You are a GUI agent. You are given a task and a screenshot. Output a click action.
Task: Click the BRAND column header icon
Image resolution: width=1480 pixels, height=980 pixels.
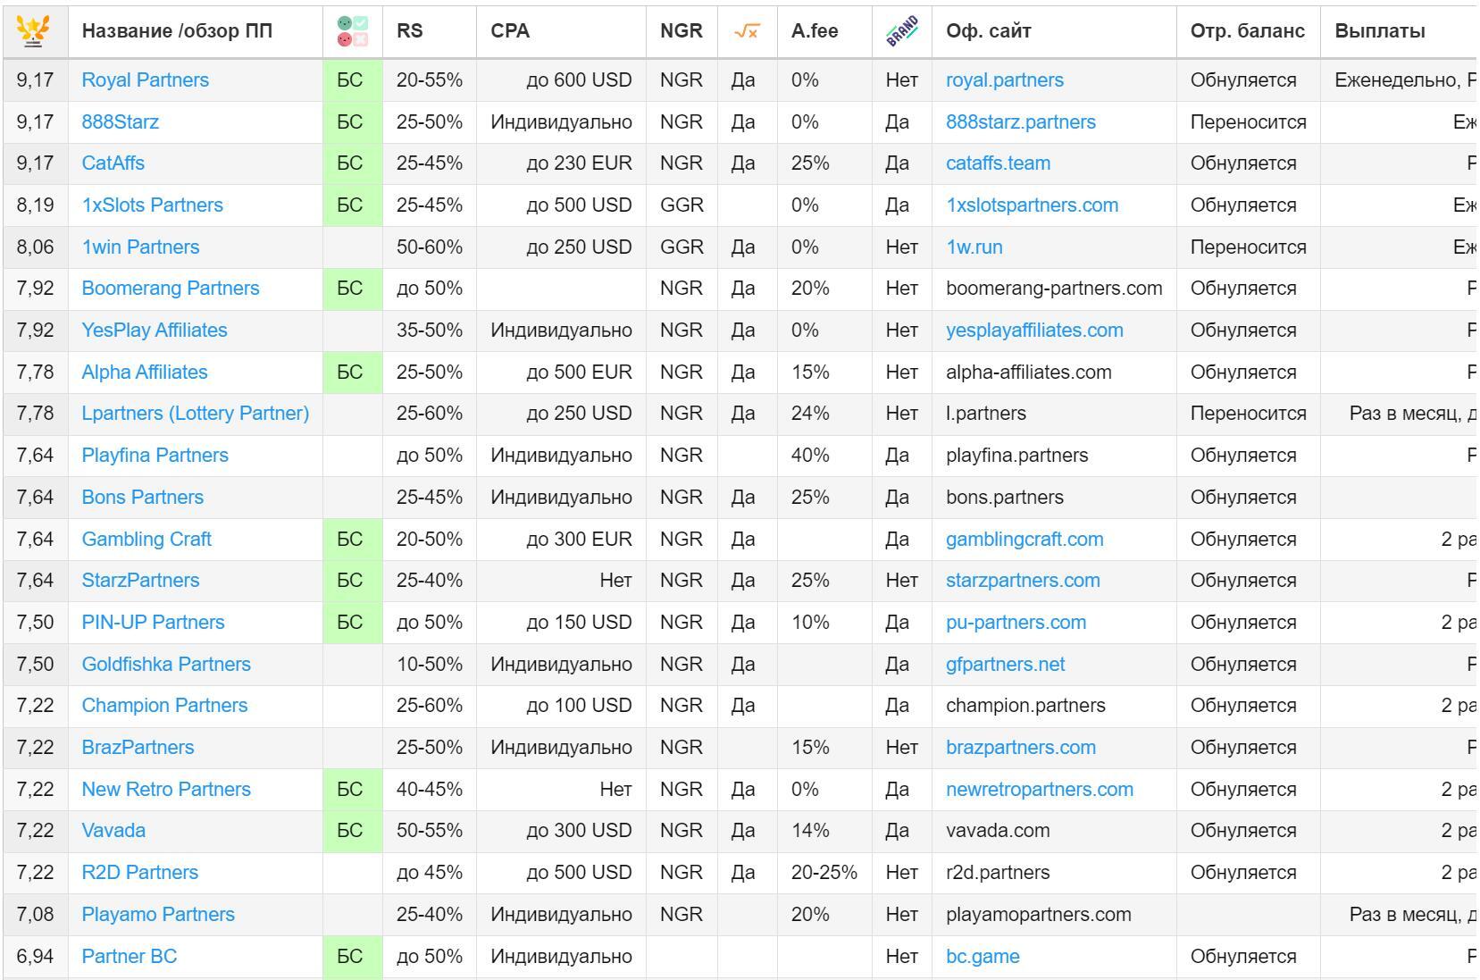[902, 30]
